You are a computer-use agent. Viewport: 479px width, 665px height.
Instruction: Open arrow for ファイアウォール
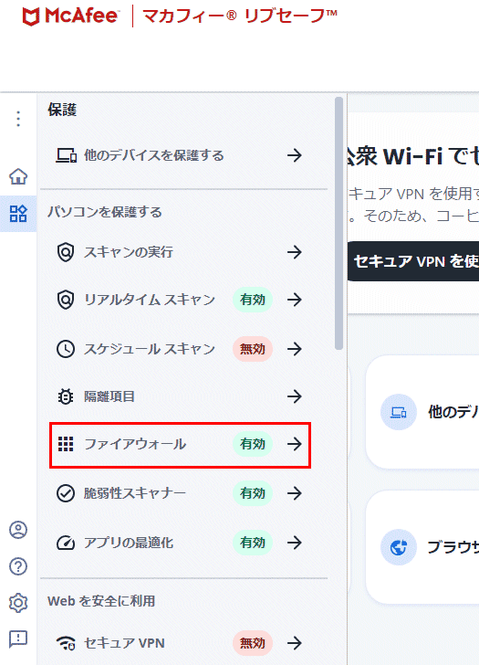(x=295, y=444)
